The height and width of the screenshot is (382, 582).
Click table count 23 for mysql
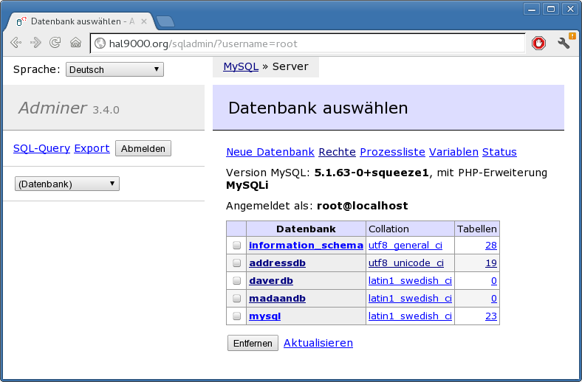(x=491, y=316)
